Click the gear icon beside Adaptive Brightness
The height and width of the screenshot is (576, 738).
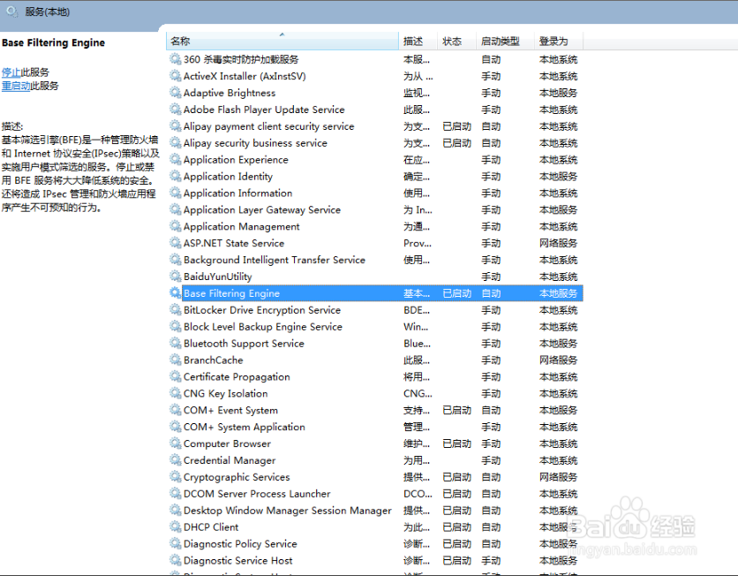174,93
